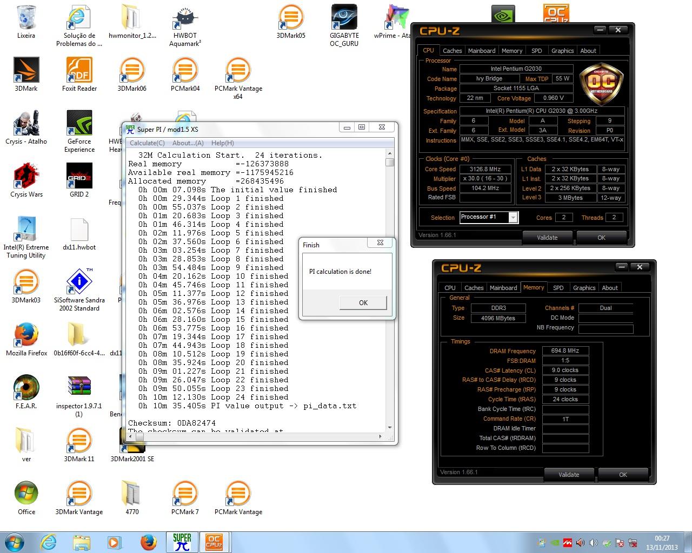The height and width of the screenshot is (553, 692).
Task: Switch to SPD tab in upper CPU-Z
Action: [536, 51]
